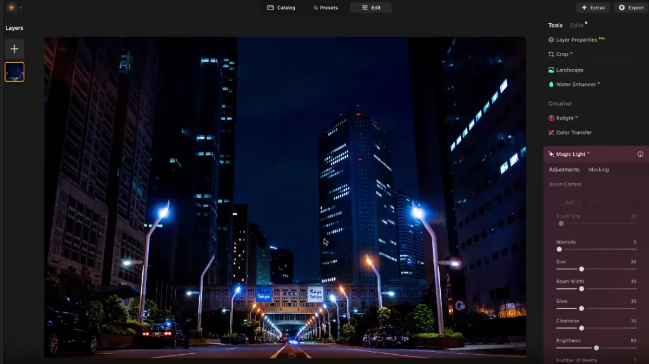Switch to the Catalog view
The height and width of the screenshot is (364, 649).
[x=281, y=7]
